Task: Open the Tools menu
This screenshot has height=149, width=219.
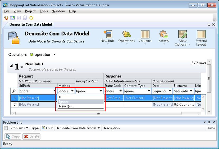Action: pyautogui.click(x=44, y=11)
